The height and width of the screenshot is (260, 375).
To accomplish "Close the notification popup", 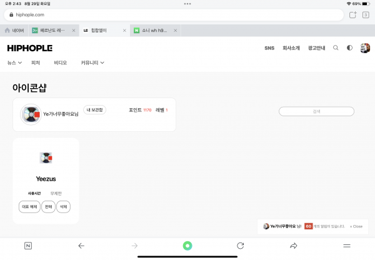I will click(356, 226).
